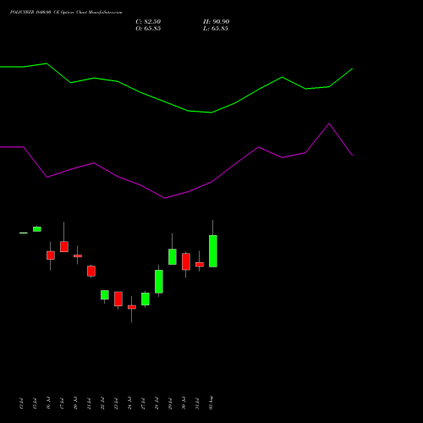Click the high value H: 90.90
423x423 pixels.
[x=216, y=22]
